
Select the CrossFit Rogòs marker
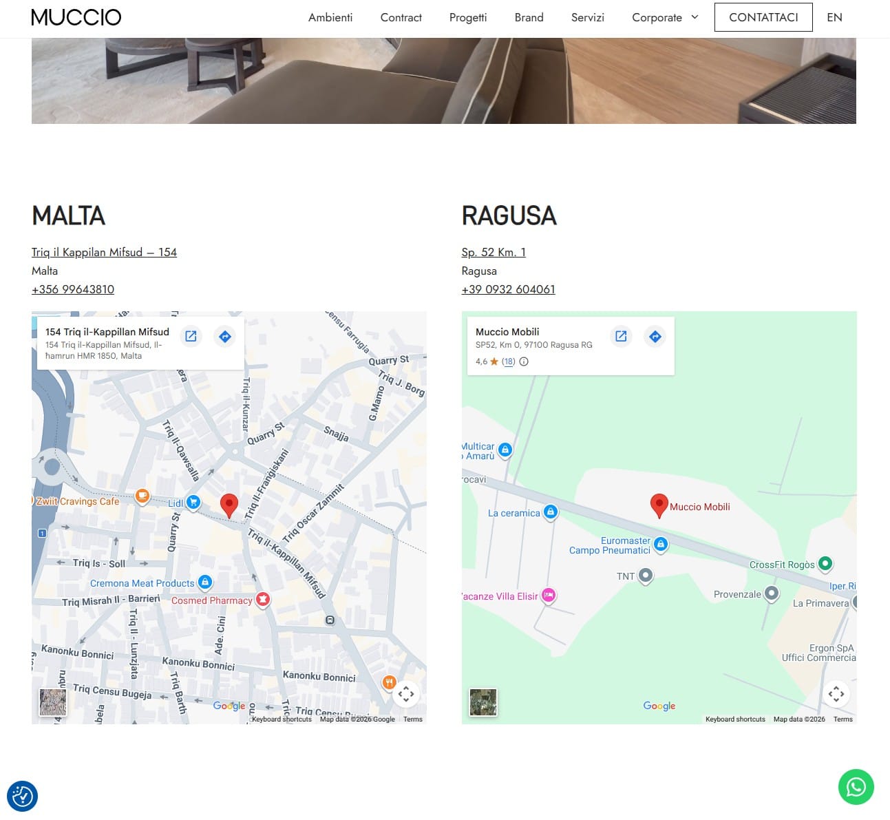(x=825, y=564)
